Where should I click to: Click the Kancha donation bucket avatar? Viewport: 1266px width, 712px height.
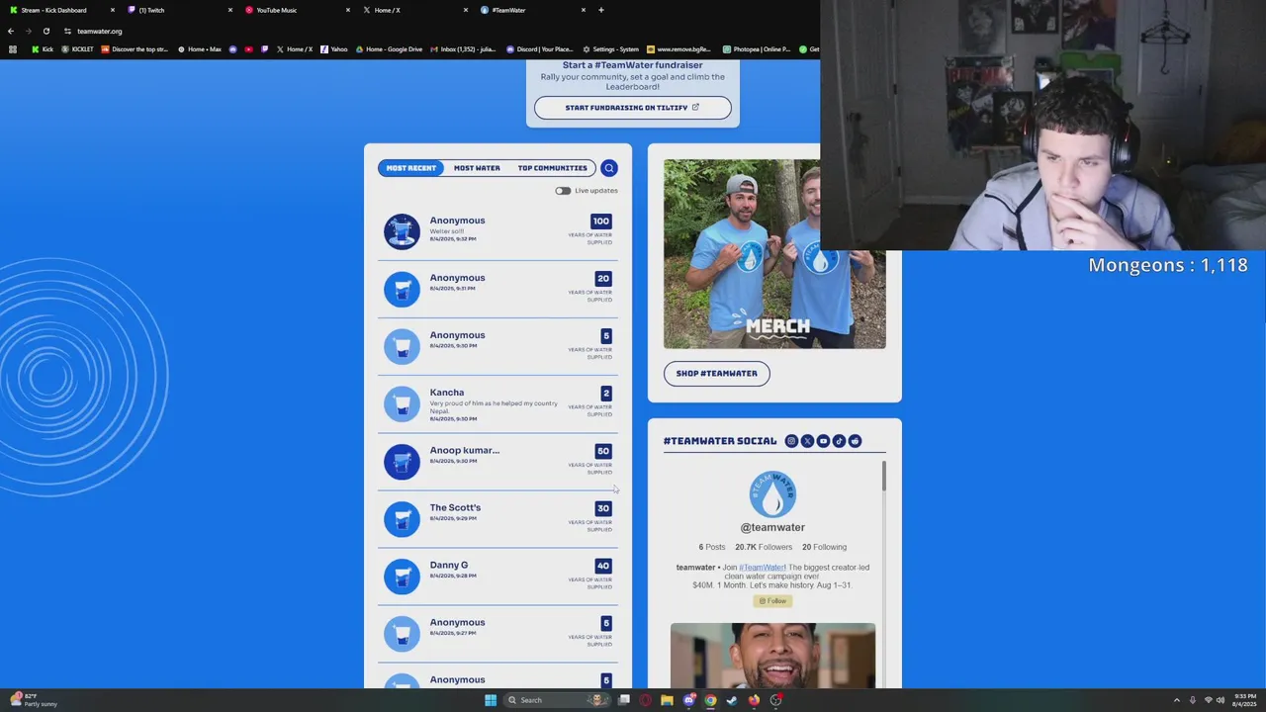402,403
